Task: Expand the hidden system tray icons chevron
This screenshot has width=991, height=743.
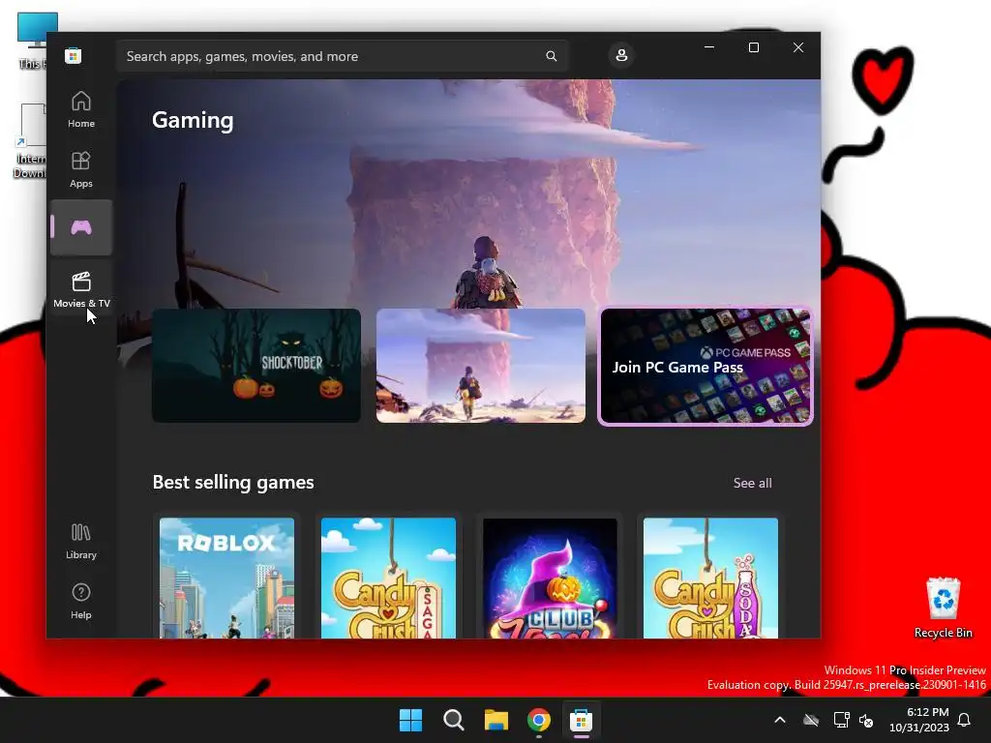Action: pyautogui.click(x=780, y=720)
